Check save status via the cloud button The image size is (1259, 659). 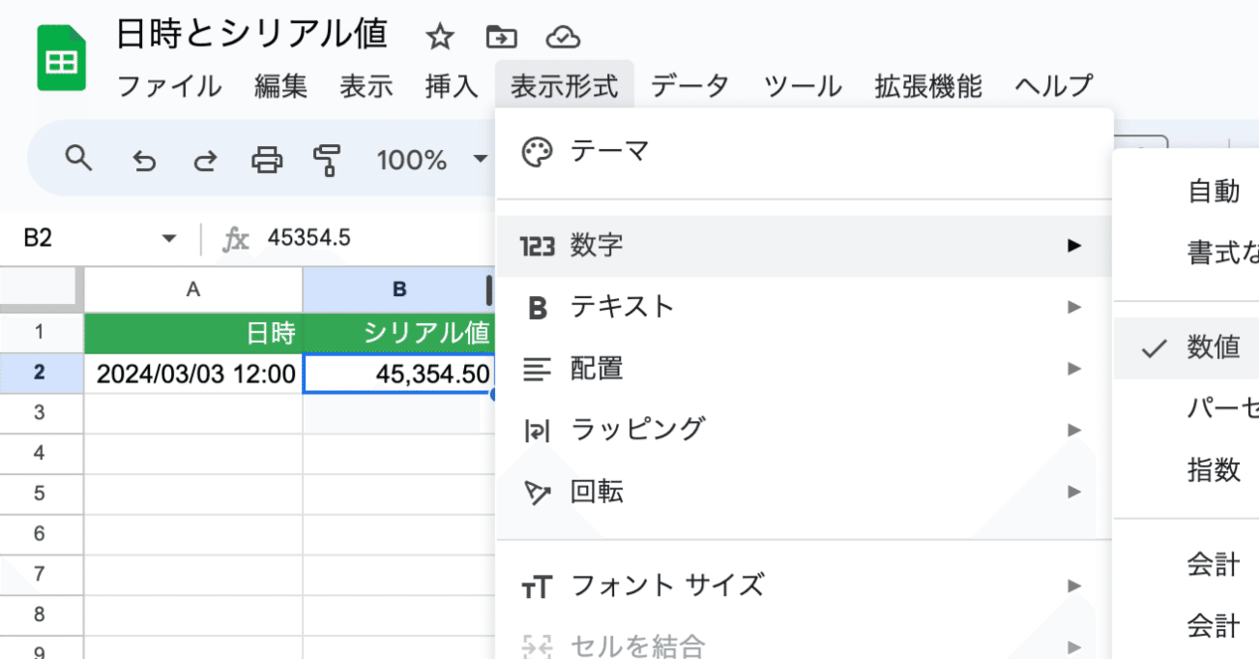point(564,35)
